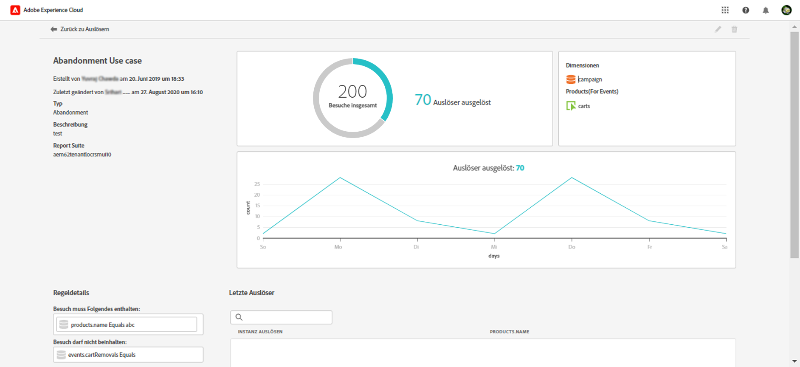Click the search magnifier icon
The image size is (800, 367).
[239, 317]
